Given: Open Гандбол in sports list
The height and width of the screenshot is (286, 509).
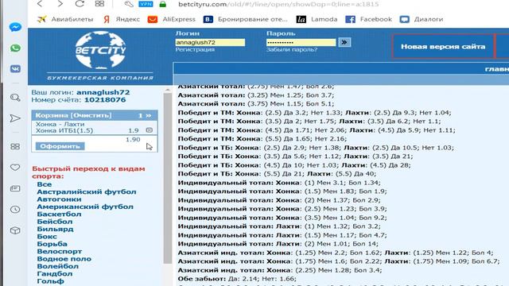Looking at the screenshot, I should [x=55, y=273].
